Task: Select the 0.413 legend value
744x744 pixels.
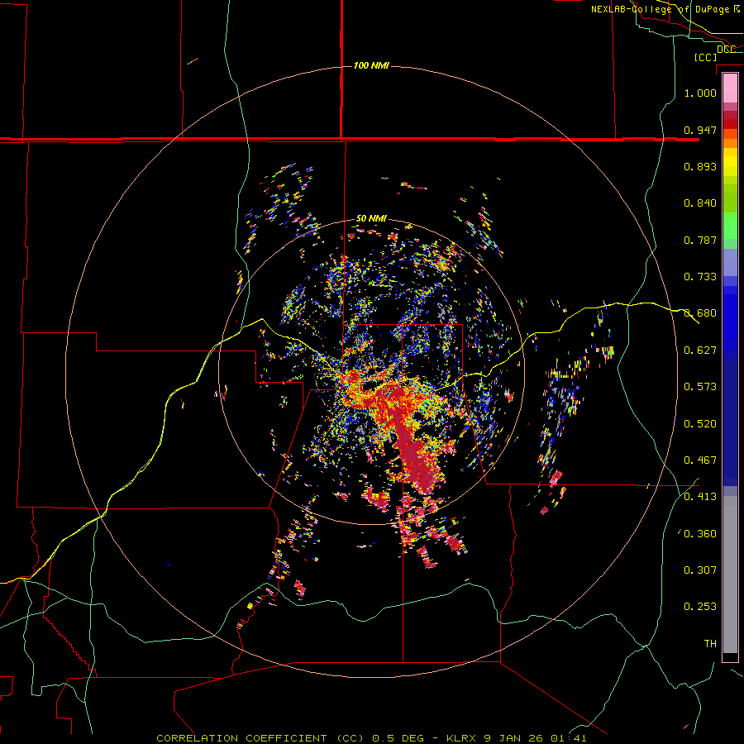Action: (700, 497)
